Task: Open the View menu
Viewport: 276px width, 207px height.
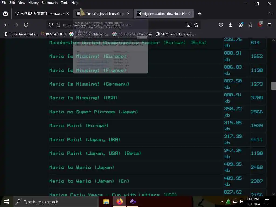Action: [22, 3]
